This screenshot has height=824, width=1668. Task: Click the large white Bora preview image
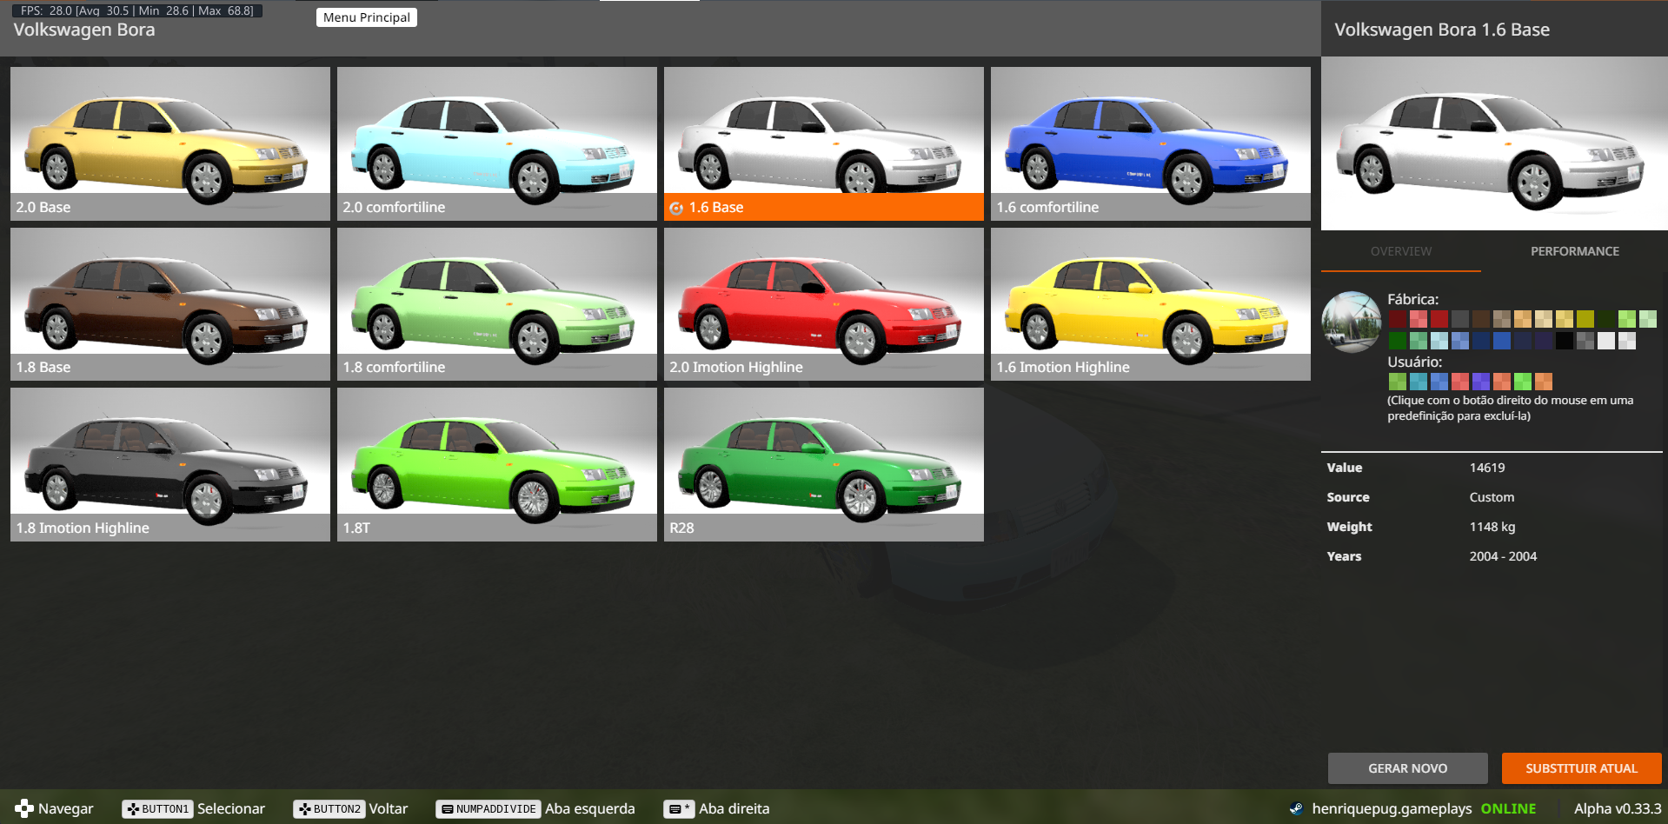(1494, 143)
